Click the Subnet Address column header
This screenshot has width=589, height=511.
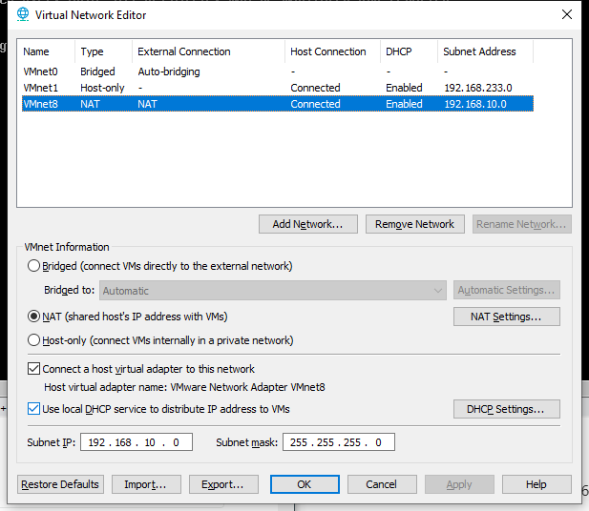485,51
